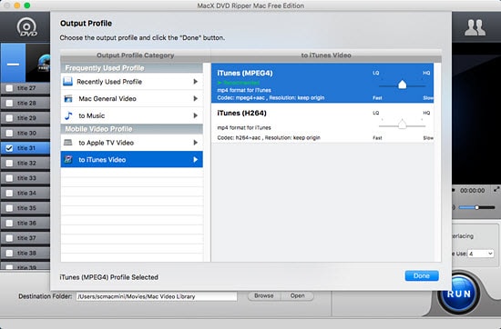Click the Recently Used Profile icon
The width and height of the screenshot is (501, 329).
[x=67, y=82]
